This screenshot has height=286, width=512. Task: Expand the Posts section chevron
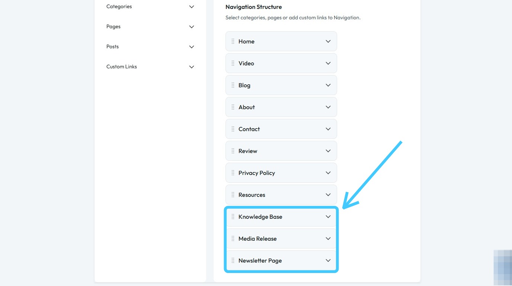(x=192, y=47)
